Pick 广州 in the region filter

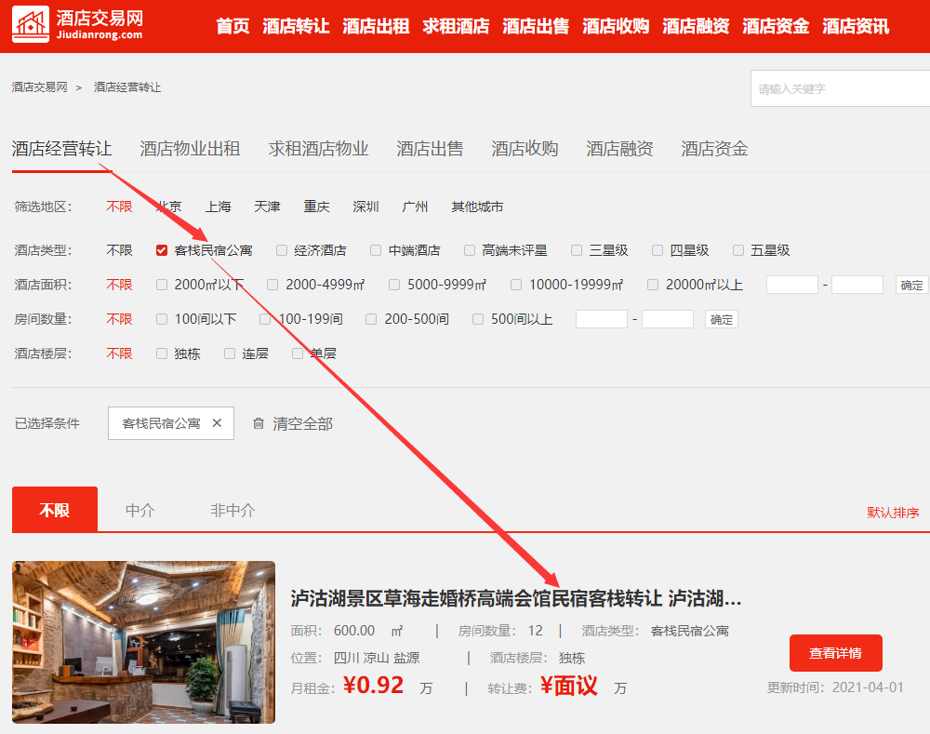tap(415, 207)
